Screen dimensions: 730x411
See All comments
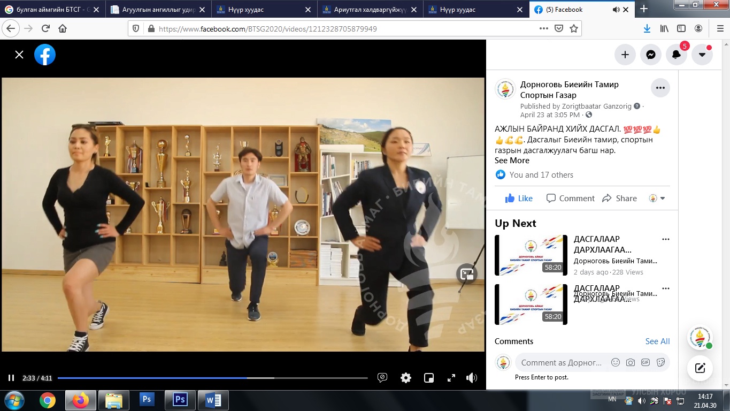click(657, 341)
